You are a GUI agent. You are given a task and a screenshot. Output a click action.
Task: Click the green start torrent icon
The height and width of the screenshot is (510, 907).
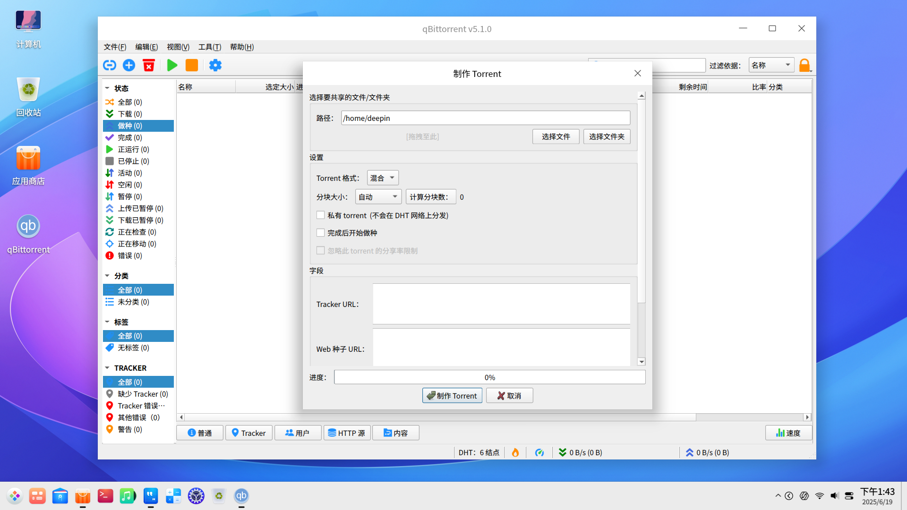point(172,65)
